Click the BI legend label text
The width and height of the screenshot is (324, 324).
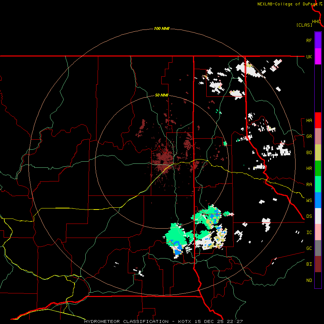[x=309, y=264]
